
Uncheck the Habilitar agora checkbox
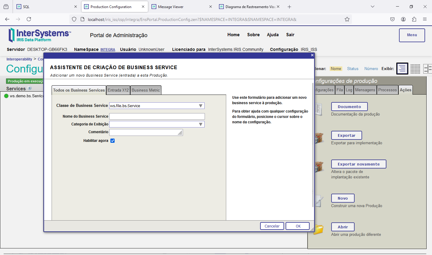pyautogui.click(x=112, y=141)
